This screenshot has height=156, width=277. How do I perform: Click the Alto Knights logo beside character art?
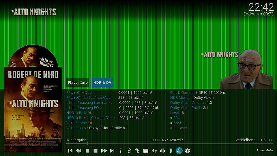tap(220, 55)
